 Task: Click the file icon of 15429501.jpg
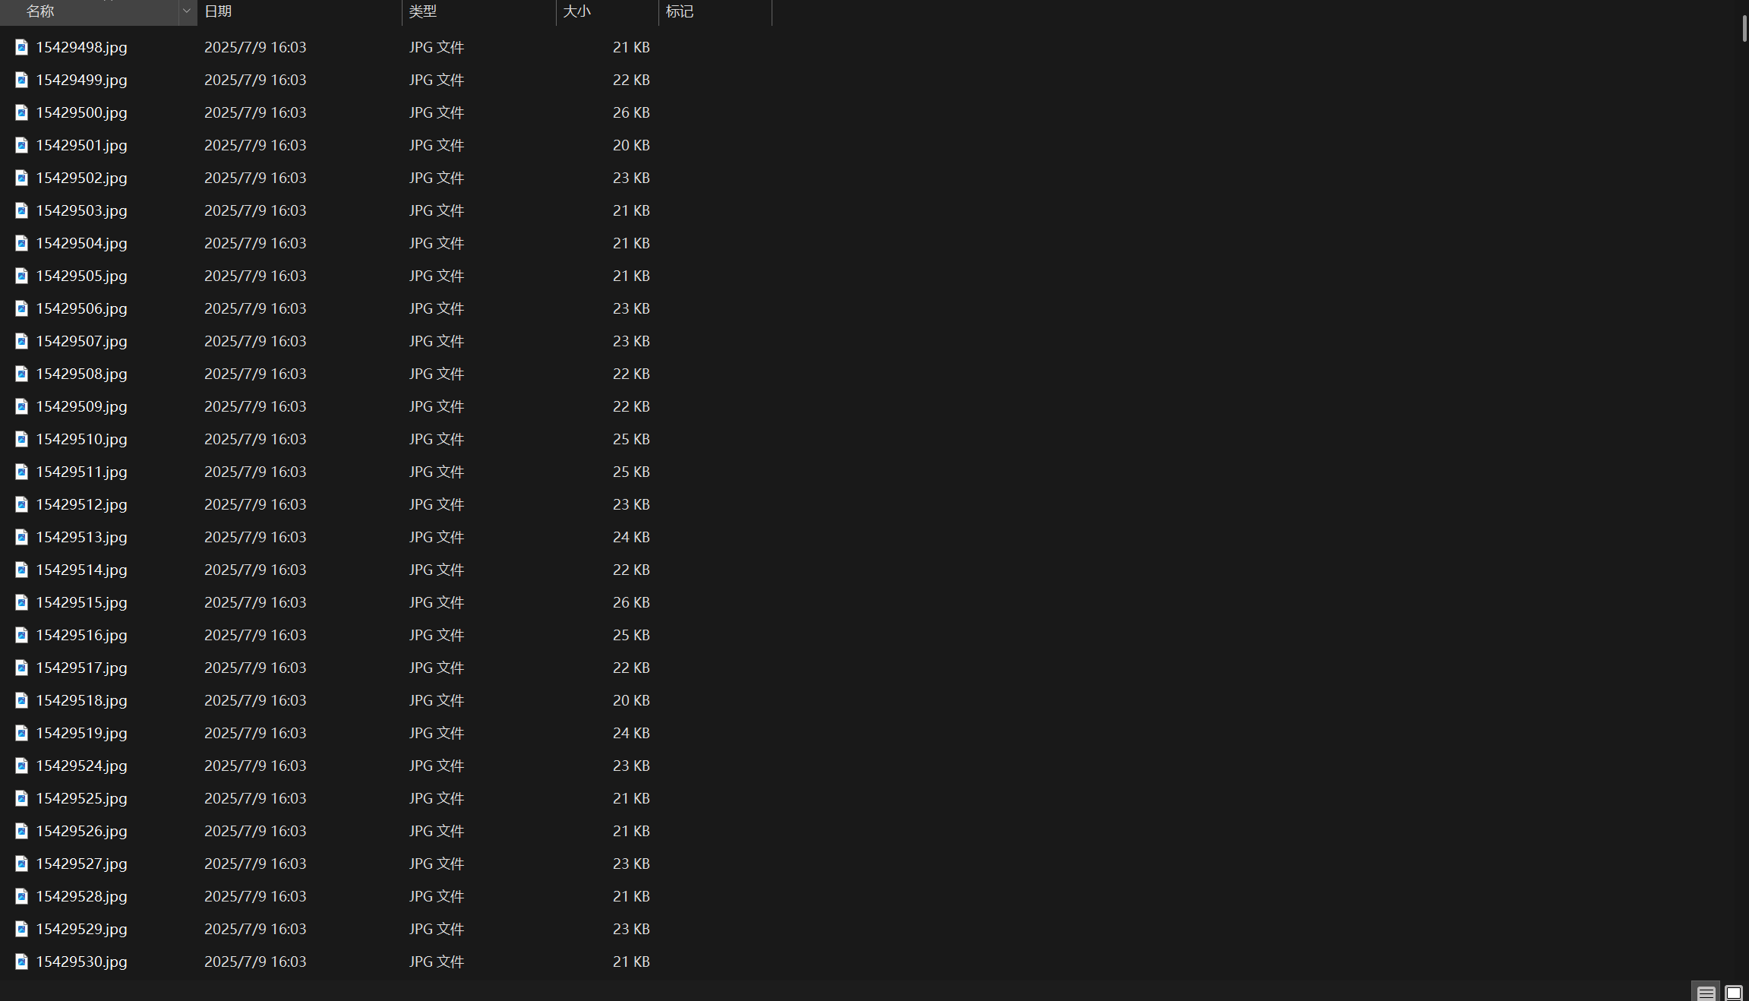click(22, 145)
